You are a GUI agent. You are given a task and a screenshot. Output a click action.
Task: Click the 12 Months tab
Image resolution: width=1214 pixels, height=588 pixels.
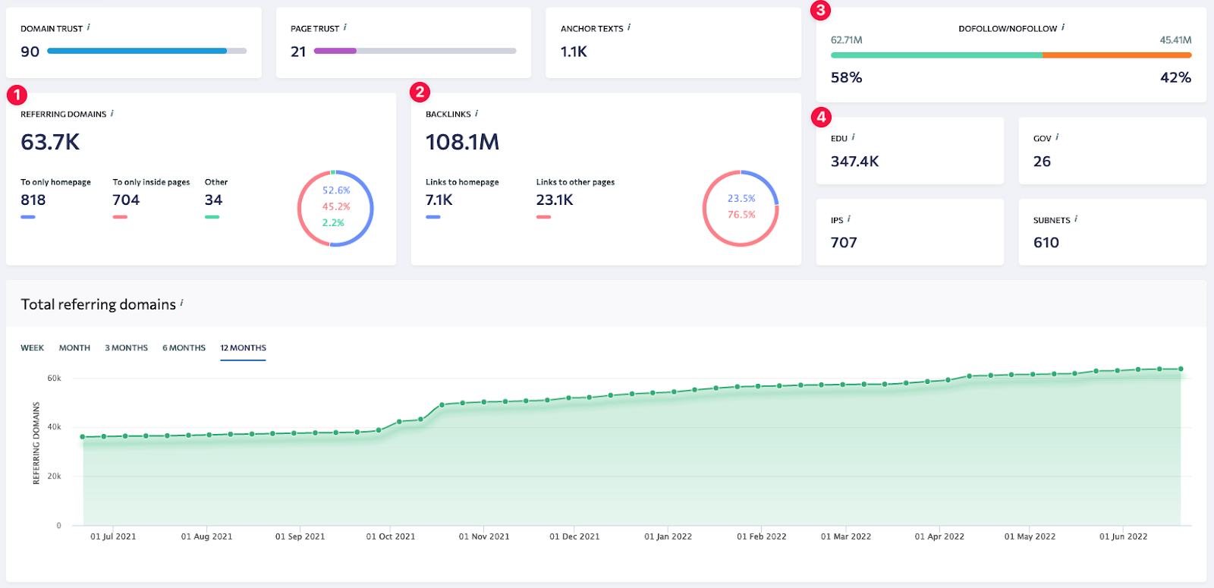point(243,347)
